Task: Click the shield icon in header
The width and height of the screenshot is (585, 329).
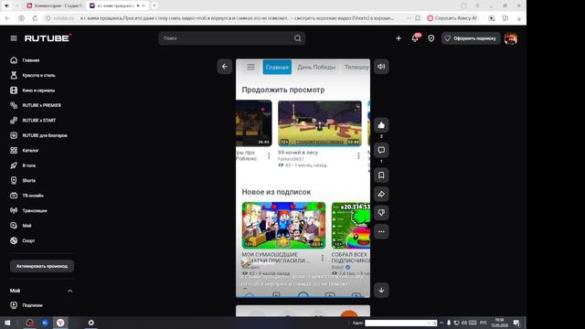Action: (431, 38)
